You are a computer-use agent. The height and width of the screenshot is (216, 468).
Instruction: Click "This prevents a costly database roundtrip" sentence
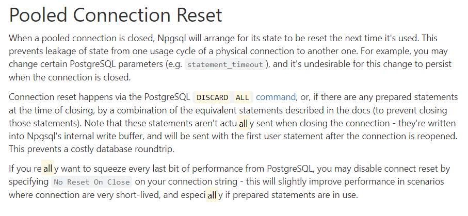[93, 149]
